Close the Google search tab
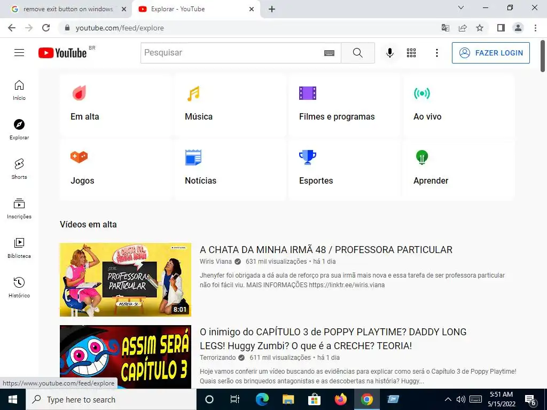The height and width of the screenshot is (410, 547). point(124,9)
